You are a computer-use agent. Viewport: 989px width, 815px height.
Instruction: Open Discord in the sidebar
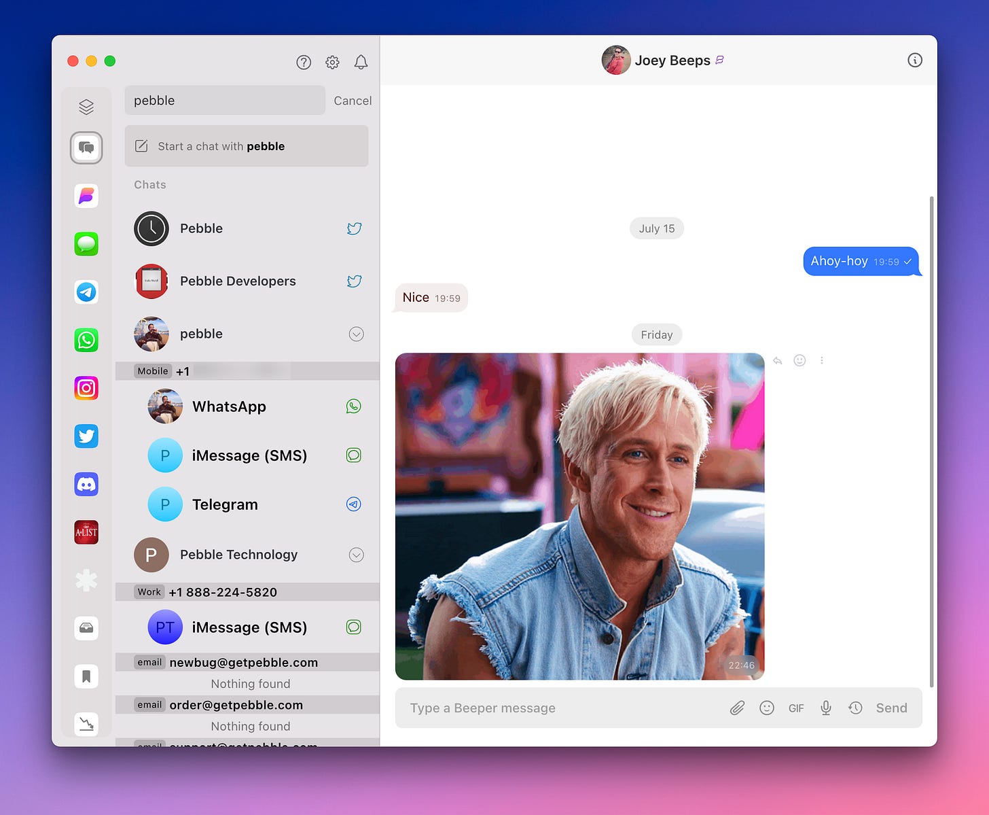tap(86, 484)
